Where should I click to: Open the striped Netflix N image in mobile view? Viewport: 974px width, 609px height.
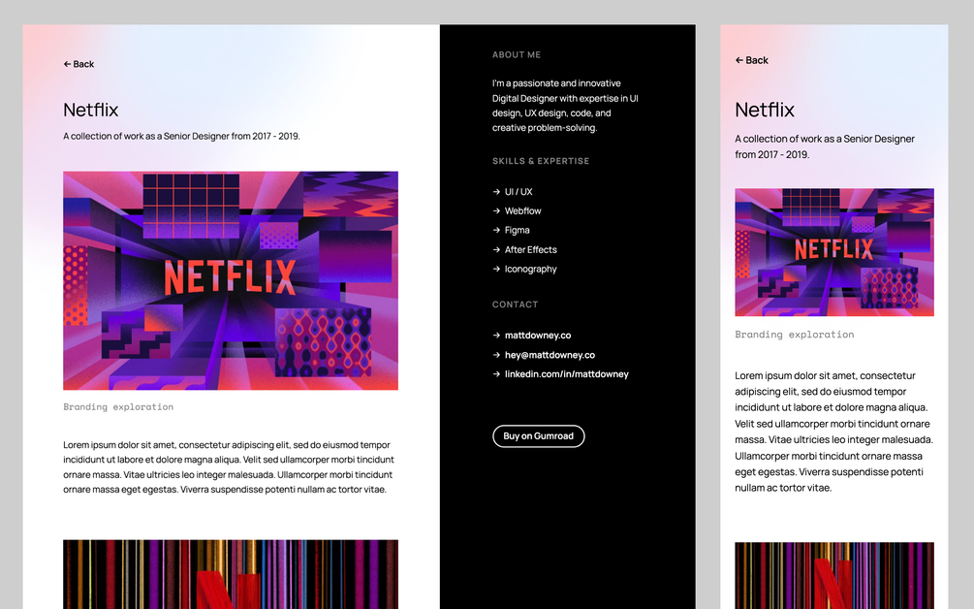tap(834, 575)
